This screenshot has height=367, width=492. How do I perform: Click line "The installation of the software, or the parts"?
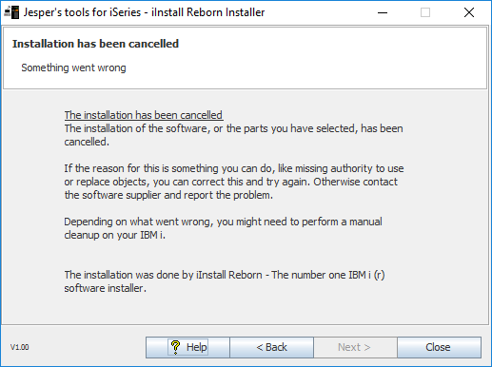(x=233, y=128)
